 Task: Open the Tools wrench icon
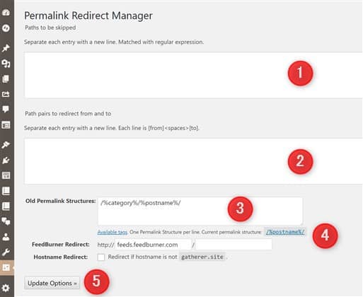click(x=6, y=252)
